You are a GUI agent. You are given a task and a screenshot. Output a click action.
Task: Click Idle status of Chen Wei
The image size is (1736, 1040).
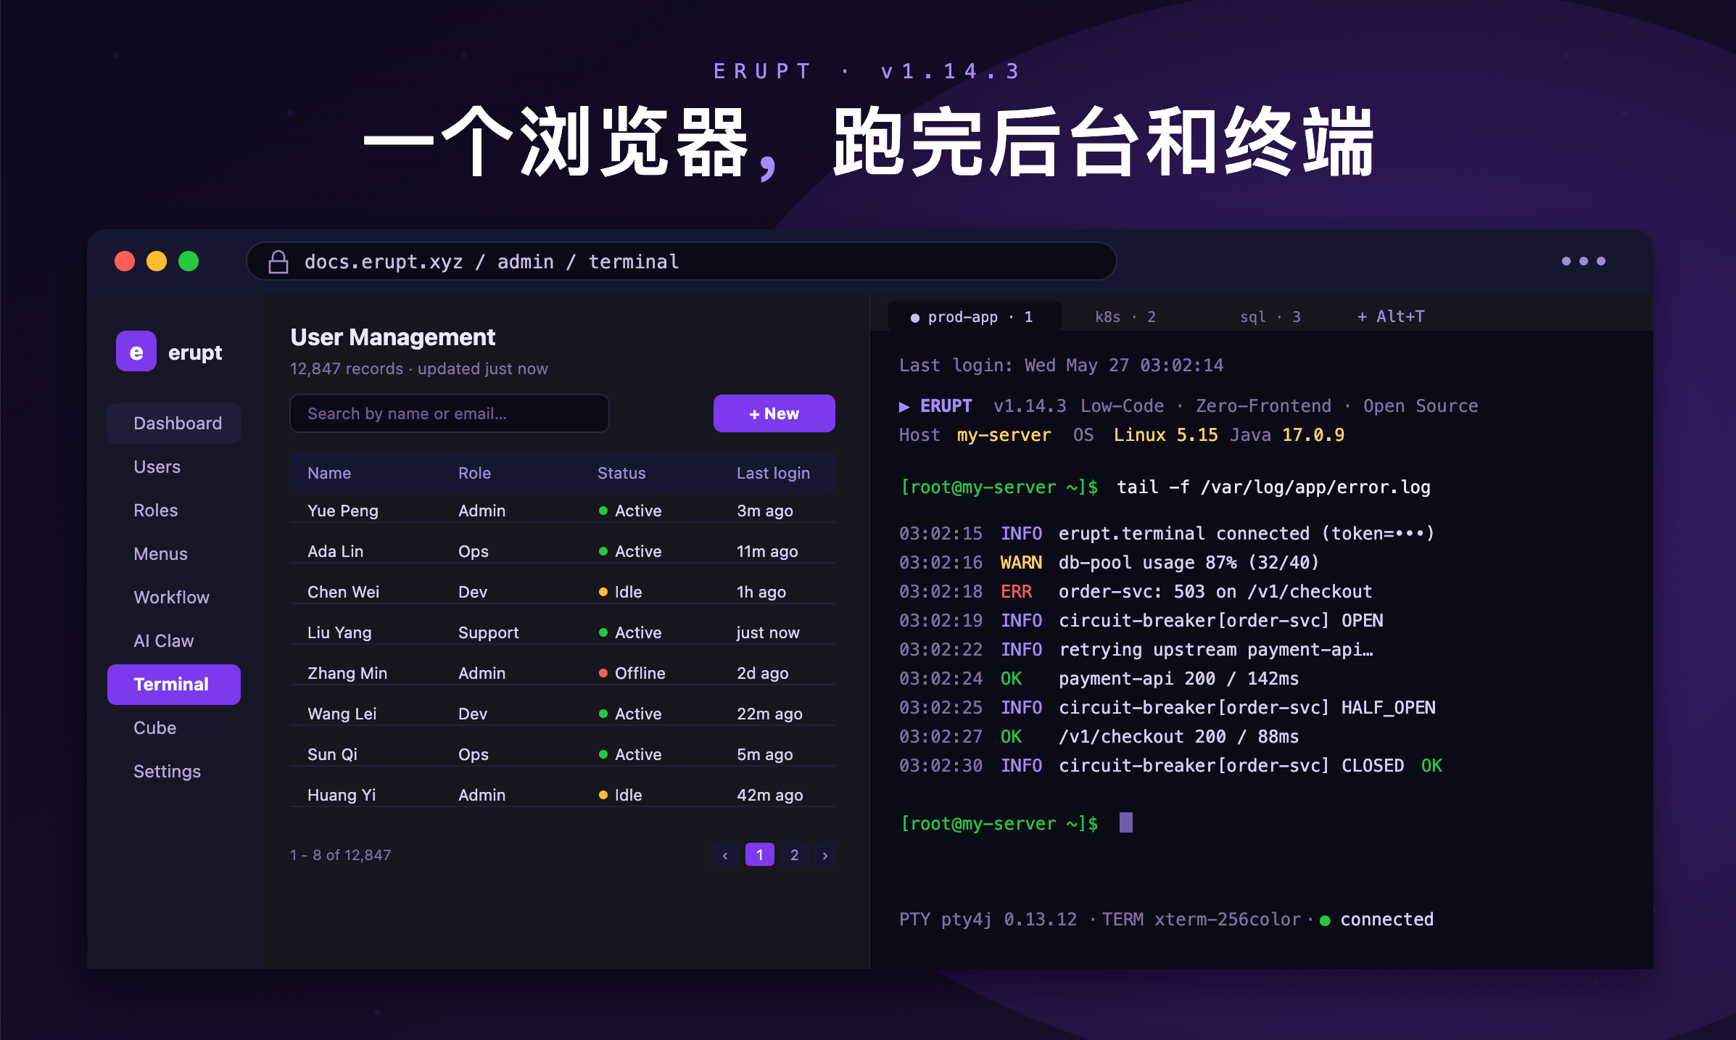pyautogui.click(x=621, y=592)
